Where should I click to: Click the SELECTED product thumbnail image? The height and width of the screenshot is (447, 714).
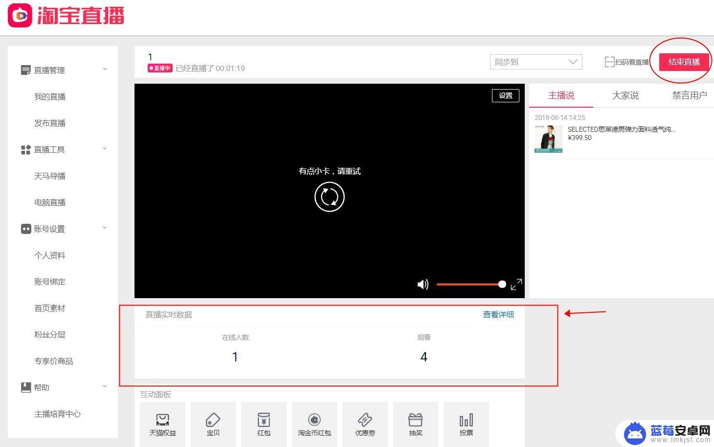coord(548,139)
